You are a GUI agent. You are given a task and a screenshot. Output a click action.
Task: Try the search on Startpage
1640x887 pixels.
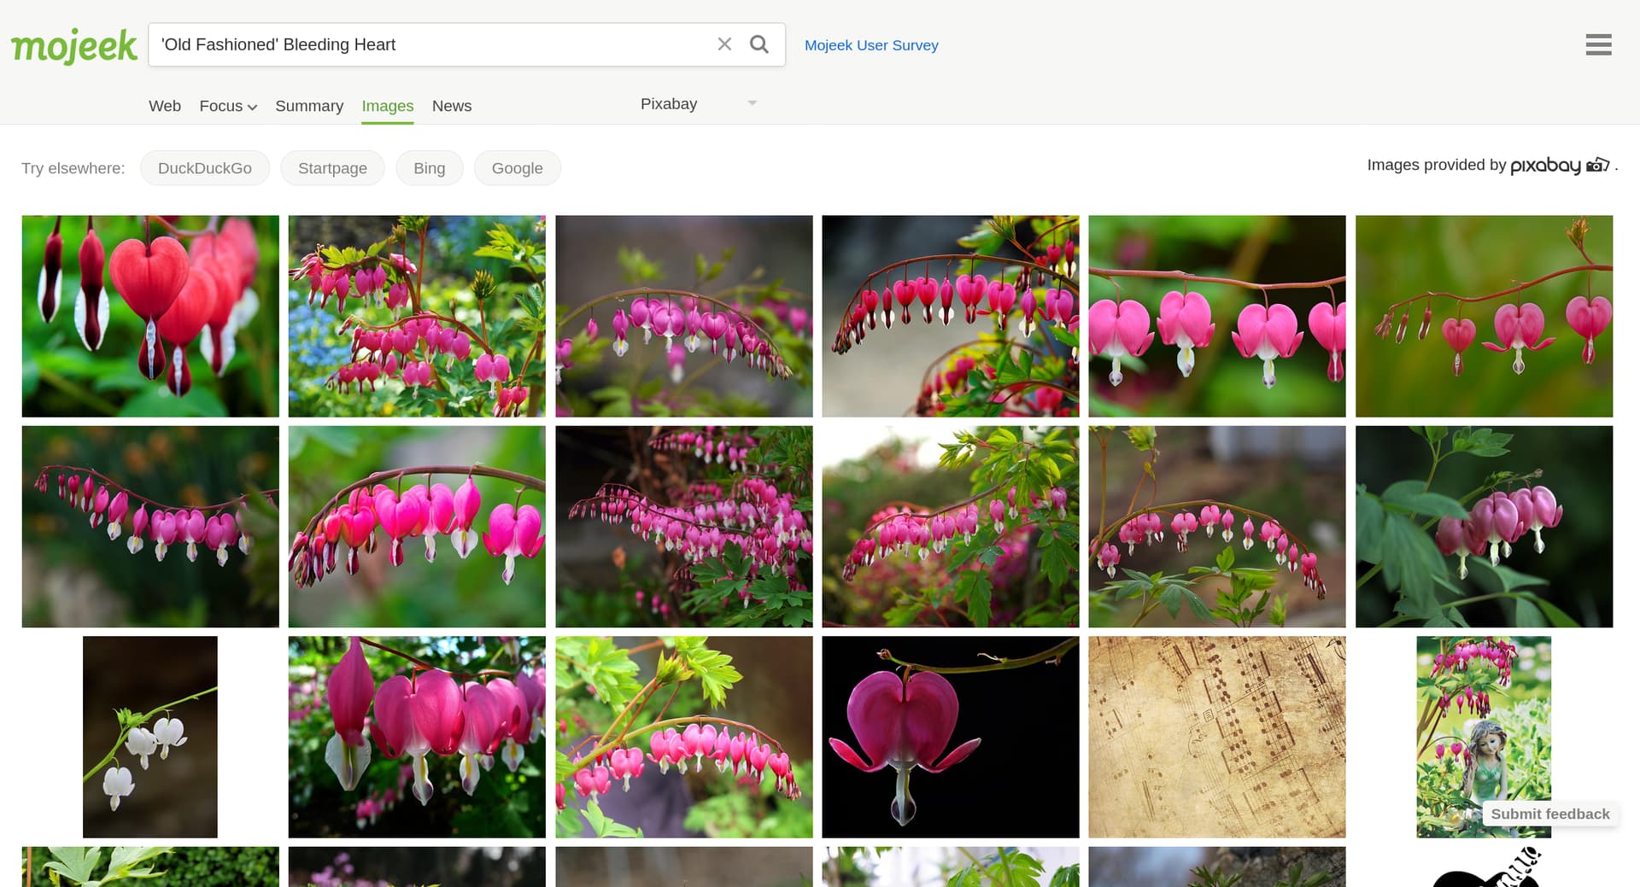pos(332,168)
